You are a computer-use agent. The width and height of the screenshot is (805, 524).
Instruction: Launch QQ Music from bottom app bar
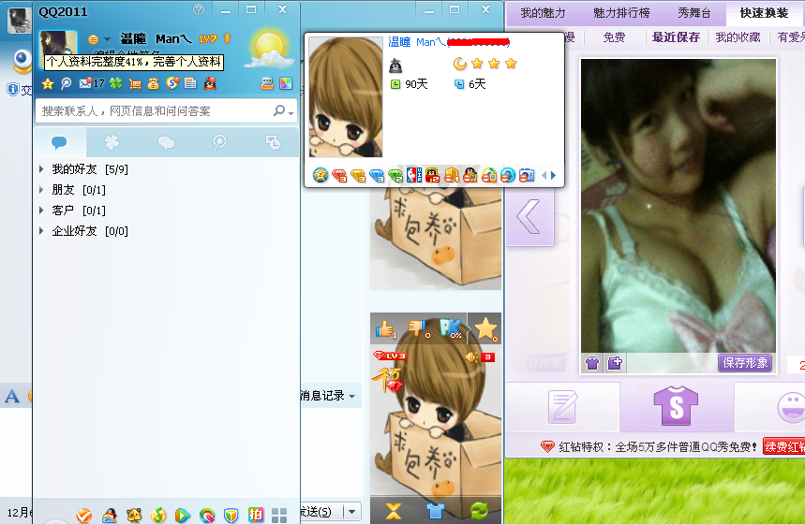point(158,515)
